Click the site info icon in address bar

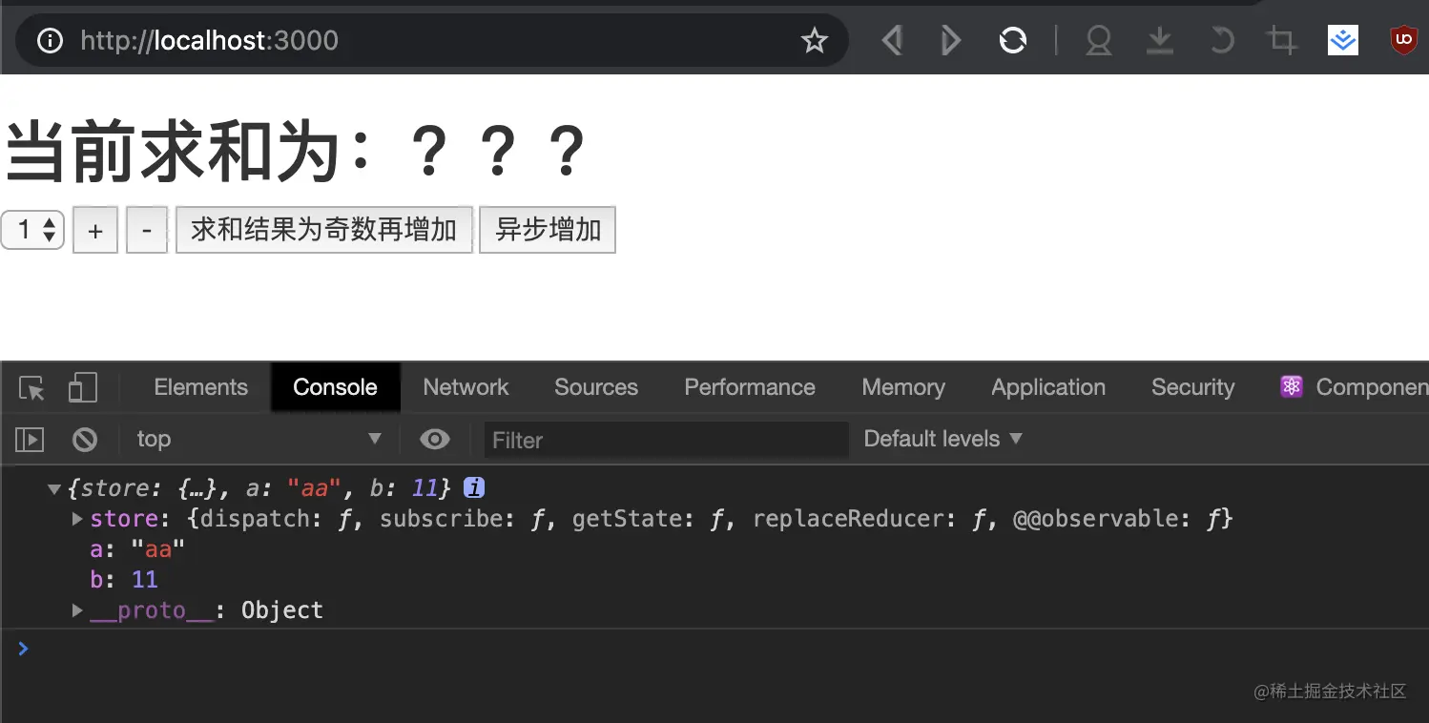[49, 40]
